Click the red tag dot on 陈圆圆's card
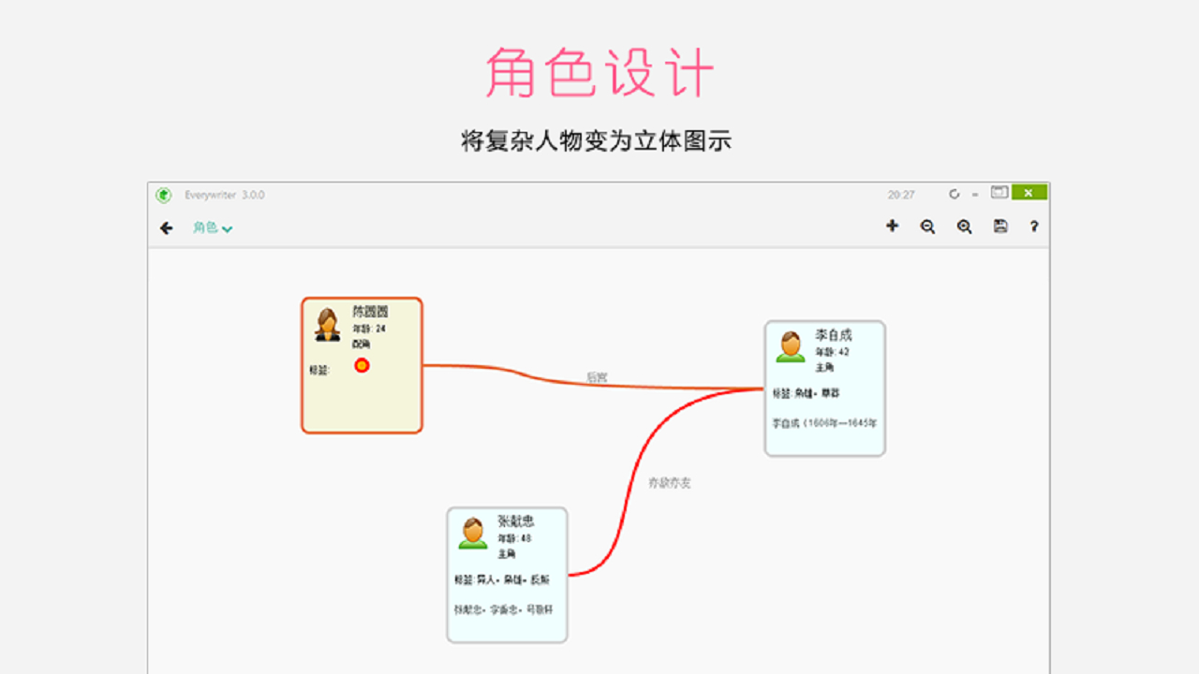 click(363, 365)
